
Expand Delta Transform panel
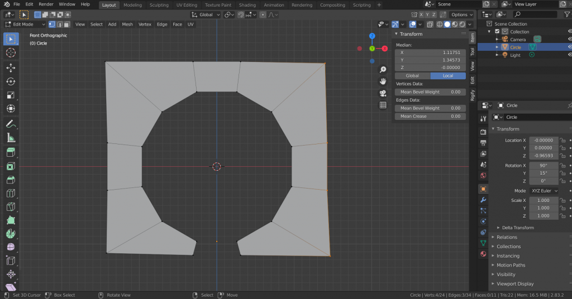(518, 228)
